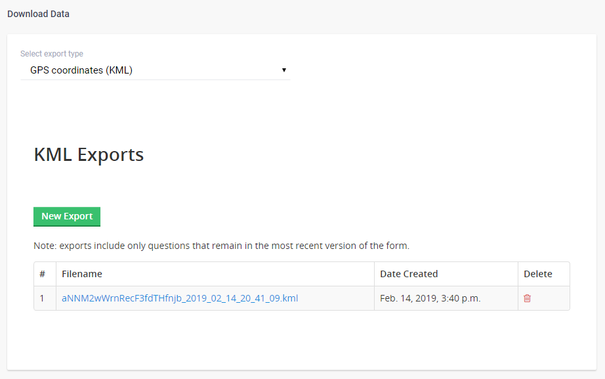Open the Select export type dropdown
This screenshot has width=605, height=379.
tap(156, 70)
